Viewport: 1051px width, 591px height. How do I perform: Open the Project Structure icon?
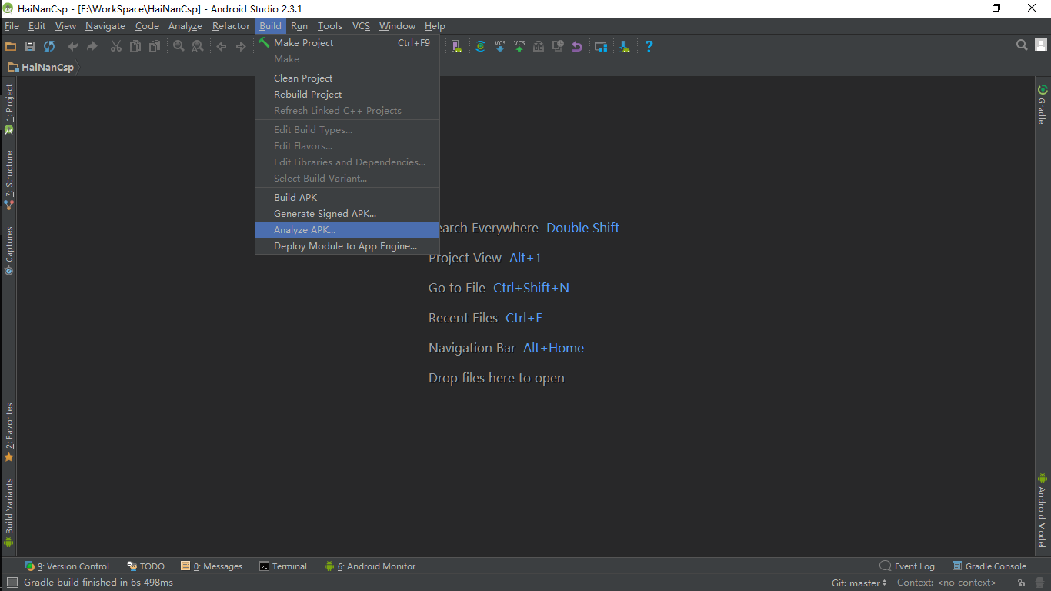[601, 46]
